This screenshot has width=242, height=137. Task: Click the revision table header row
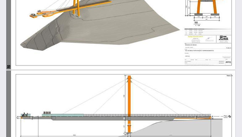tap(208, 29)
